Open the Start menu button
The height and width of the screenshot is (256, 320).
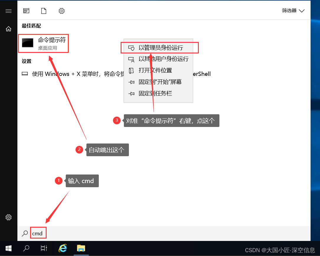pyautogui.click(x=8, y=249)
